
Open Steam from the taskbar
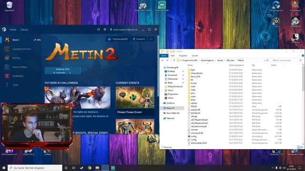point(81,168)
